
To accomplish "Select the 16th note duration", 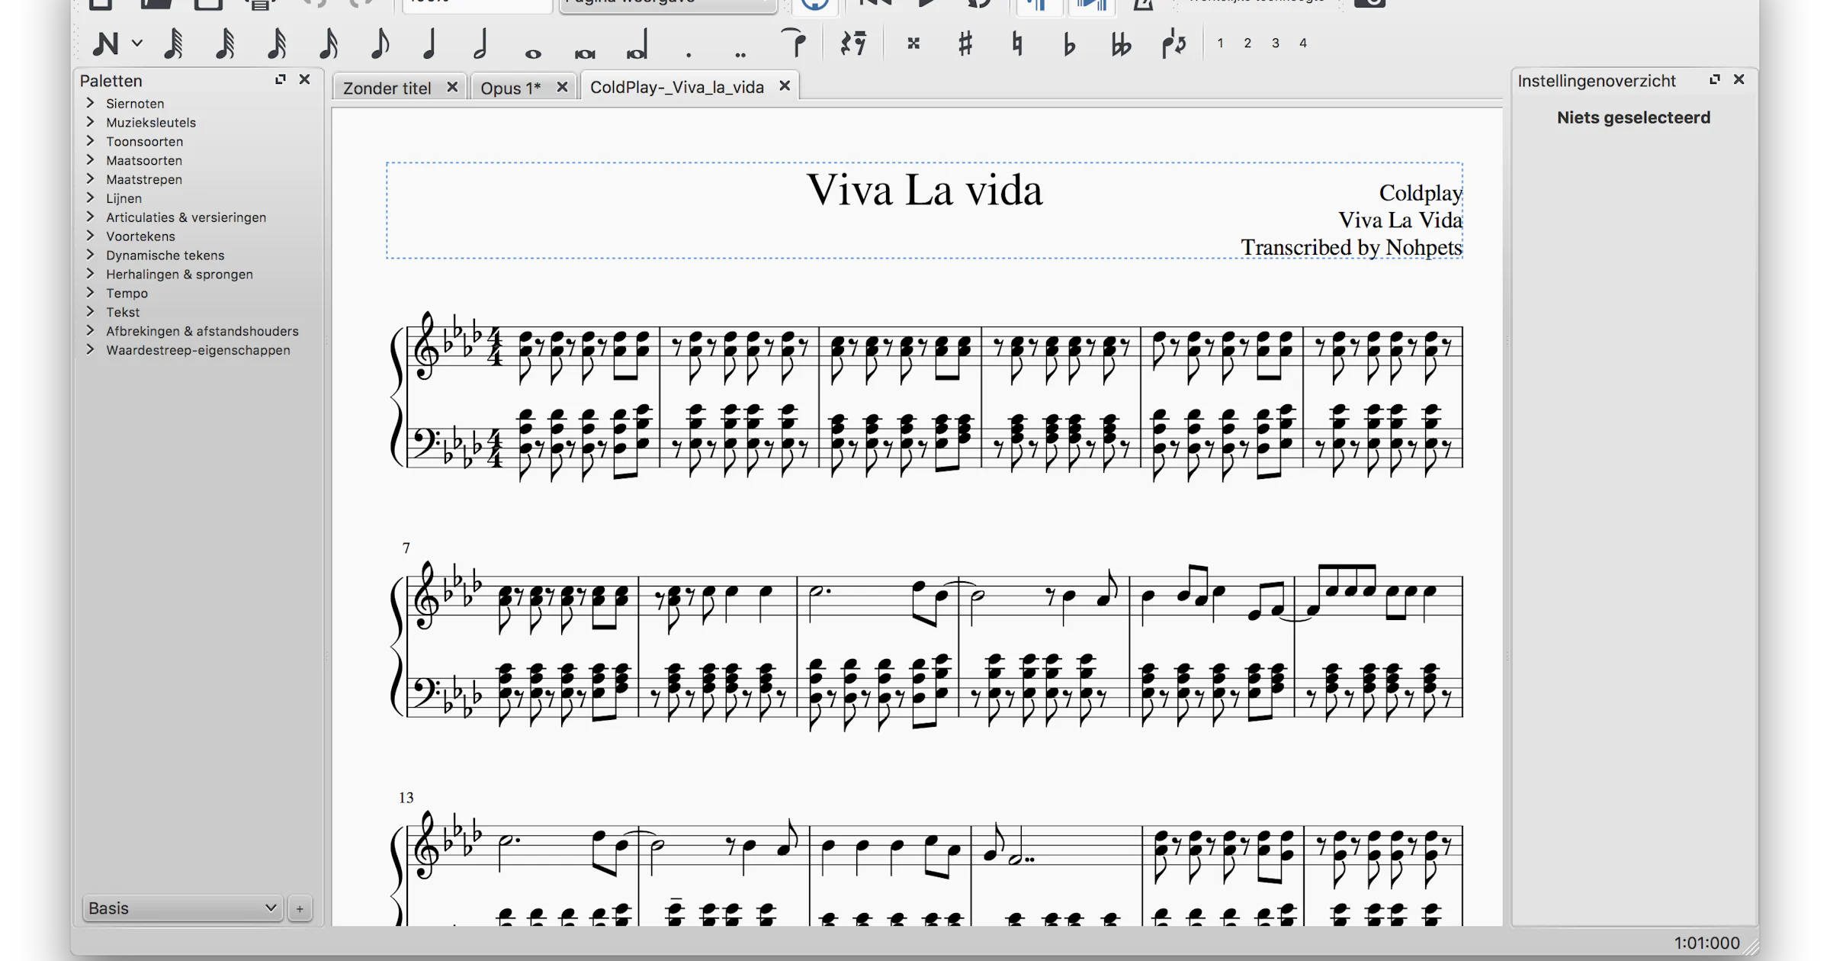I will click(328, 43).
